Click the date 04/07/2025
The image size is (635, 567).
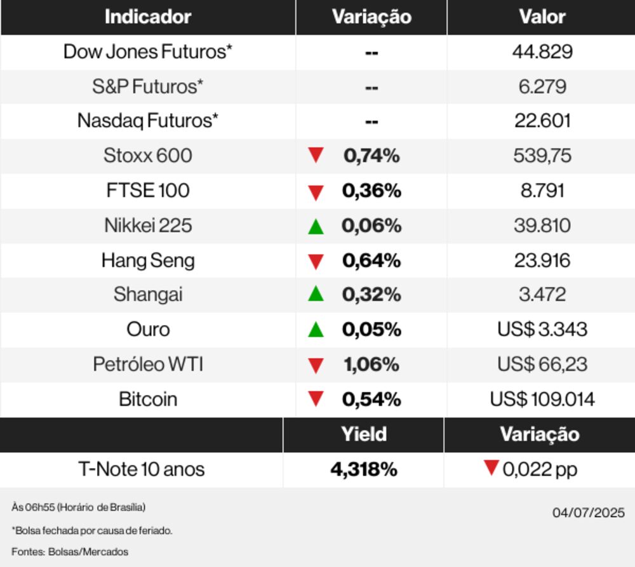589,512
